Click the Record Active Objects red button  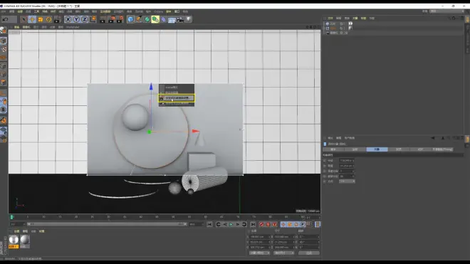261,224
